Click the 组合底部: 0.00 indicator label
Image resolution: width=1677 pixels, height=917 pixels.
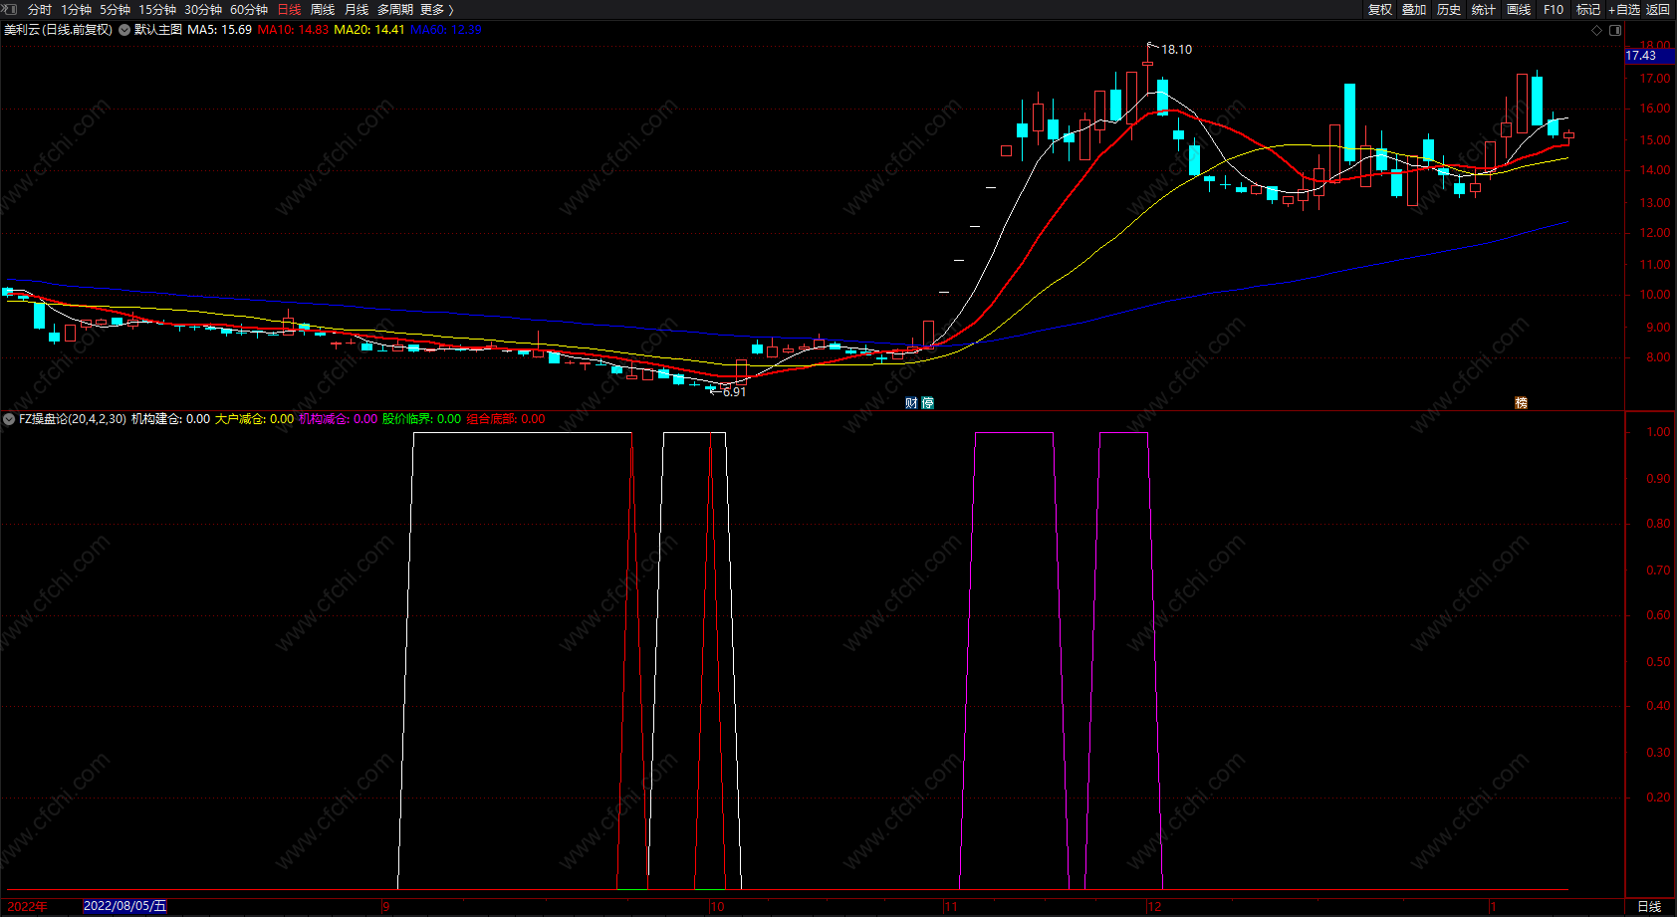(506, 419)
